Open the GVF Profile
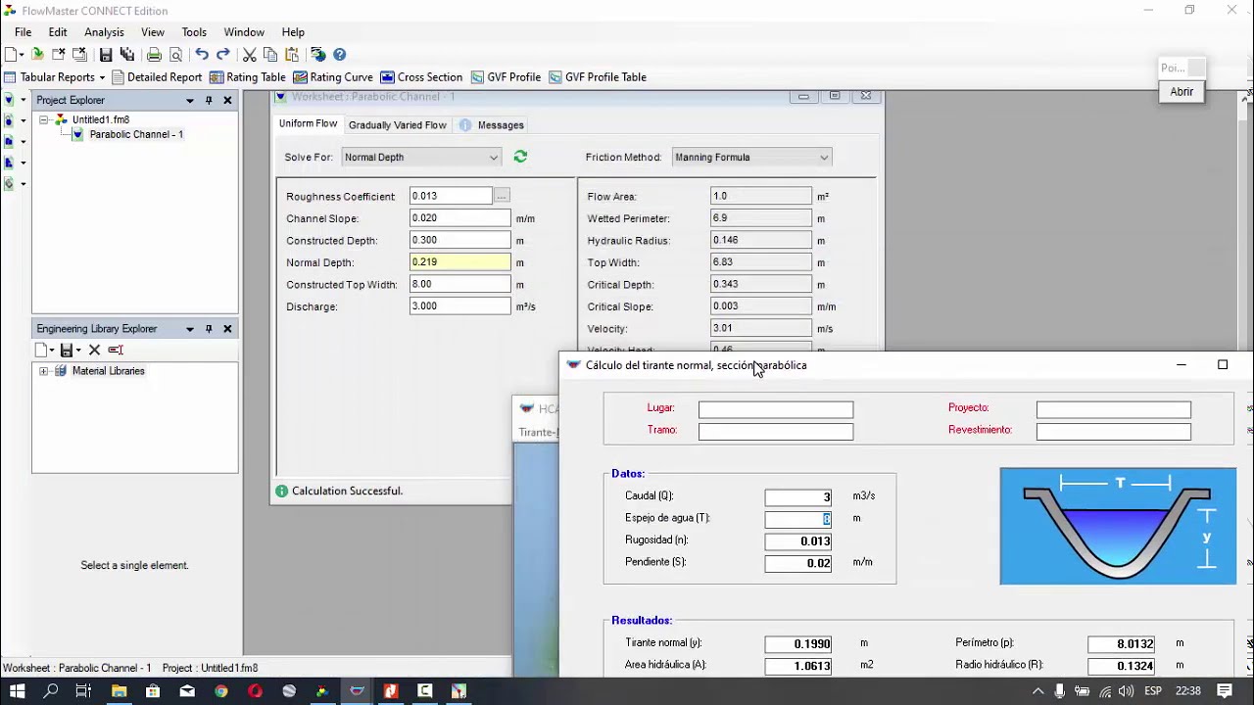The width and height of the screenshot is (1254, 705). (506, 77)
